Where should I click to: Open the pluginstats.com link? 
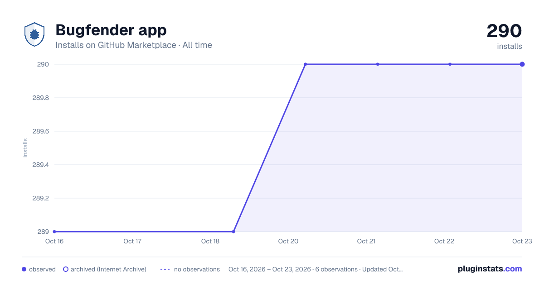coord(490,269)
